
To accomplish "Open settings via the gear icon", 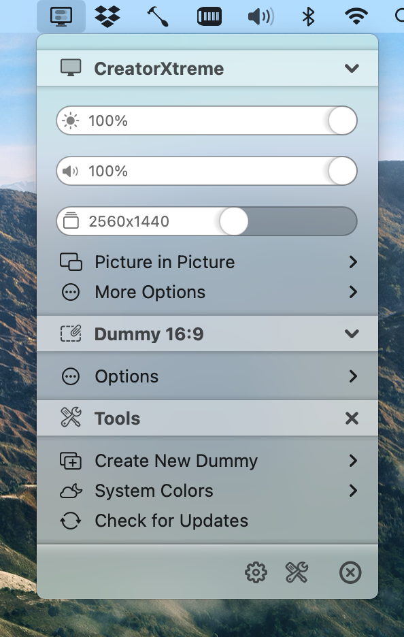I will click(x=255, y=572).
